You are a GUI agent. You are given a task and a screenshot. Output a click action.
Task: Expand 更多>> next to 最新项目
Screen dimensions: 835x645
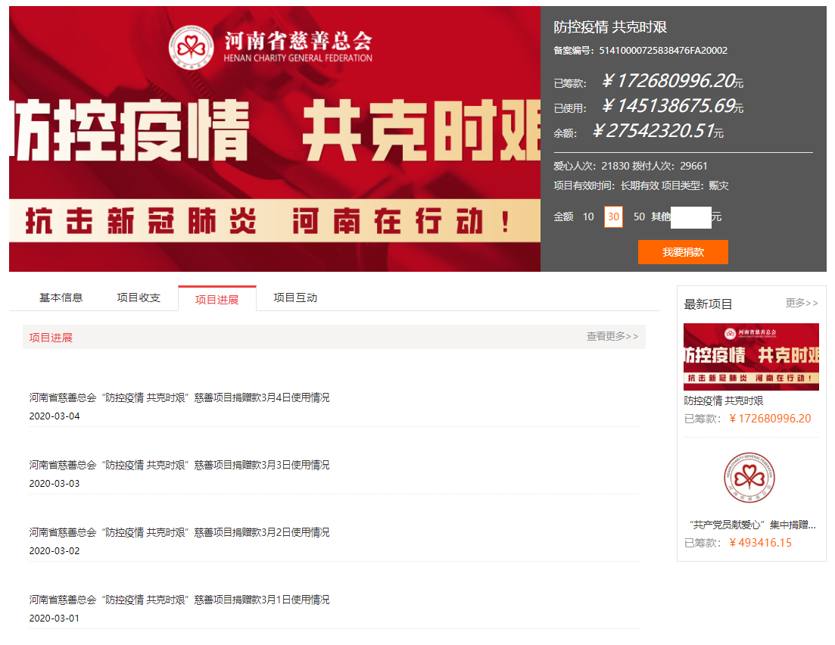pyautogui.click(x=801, y=304)
